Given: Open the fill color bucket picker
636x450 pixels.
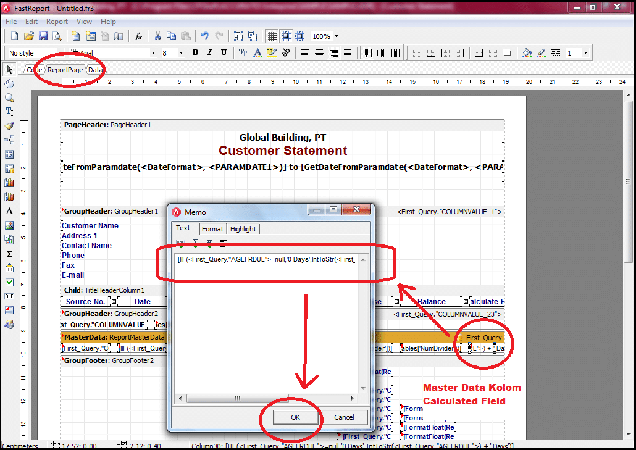Looking at the screenshot, I should (527, 53).
